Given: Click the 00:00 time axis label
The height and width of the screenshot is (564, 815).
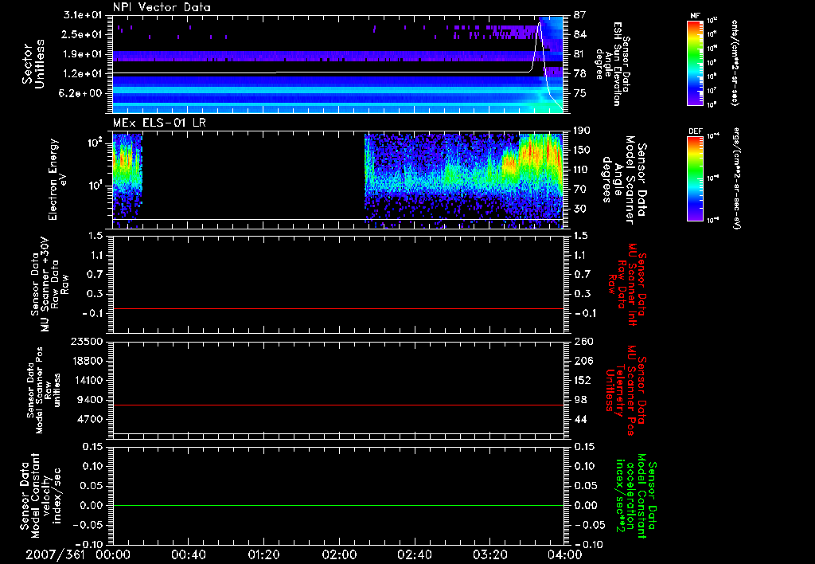Looking at the screenshot, I should tap(113, 554).
